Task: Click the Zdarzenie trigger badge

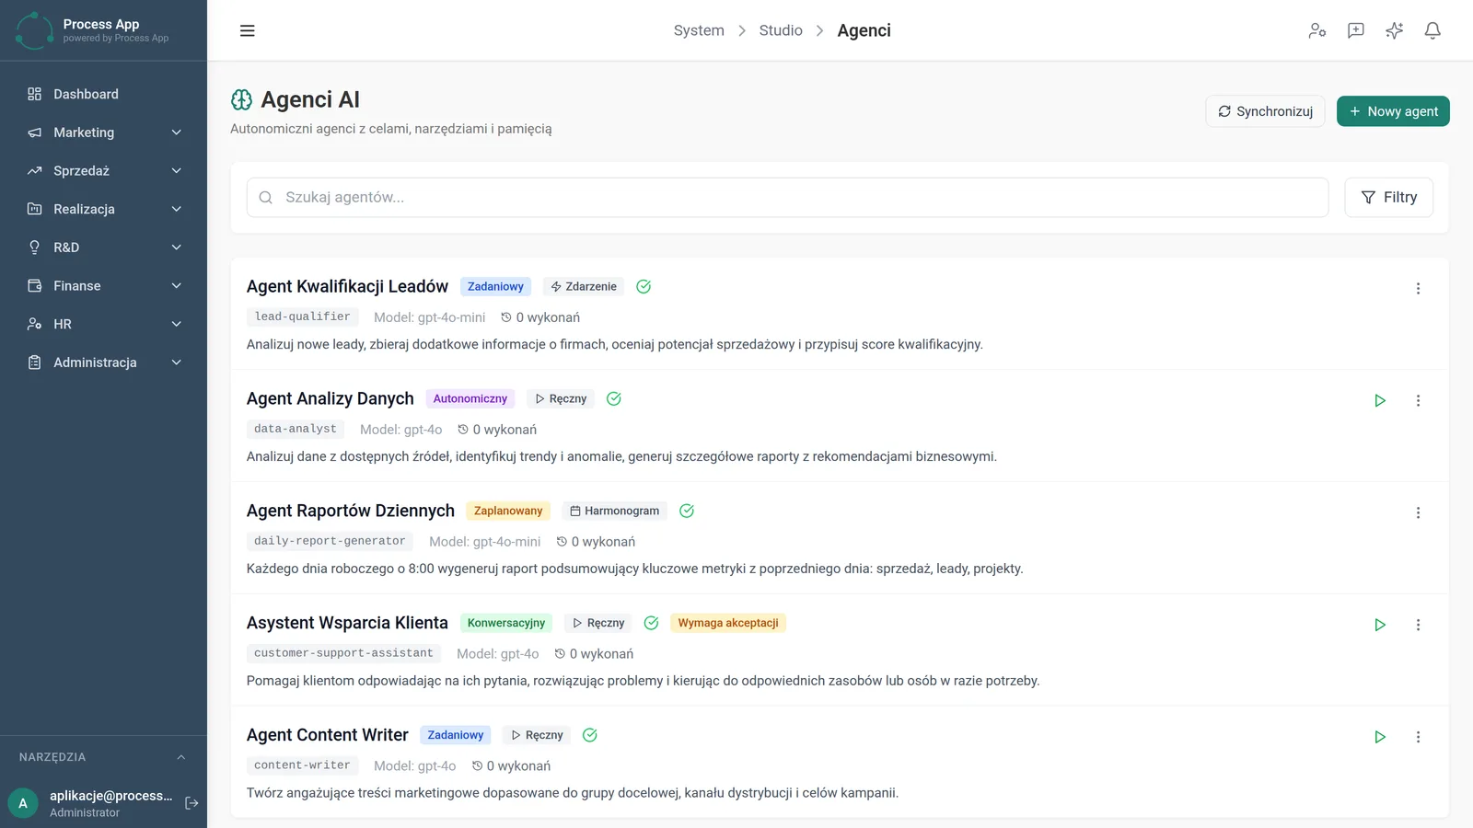Action: [584, 286]
